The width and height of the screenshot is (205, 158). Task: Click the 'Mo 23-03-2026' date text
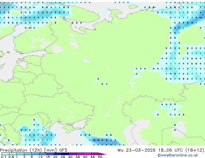point(136,150)
